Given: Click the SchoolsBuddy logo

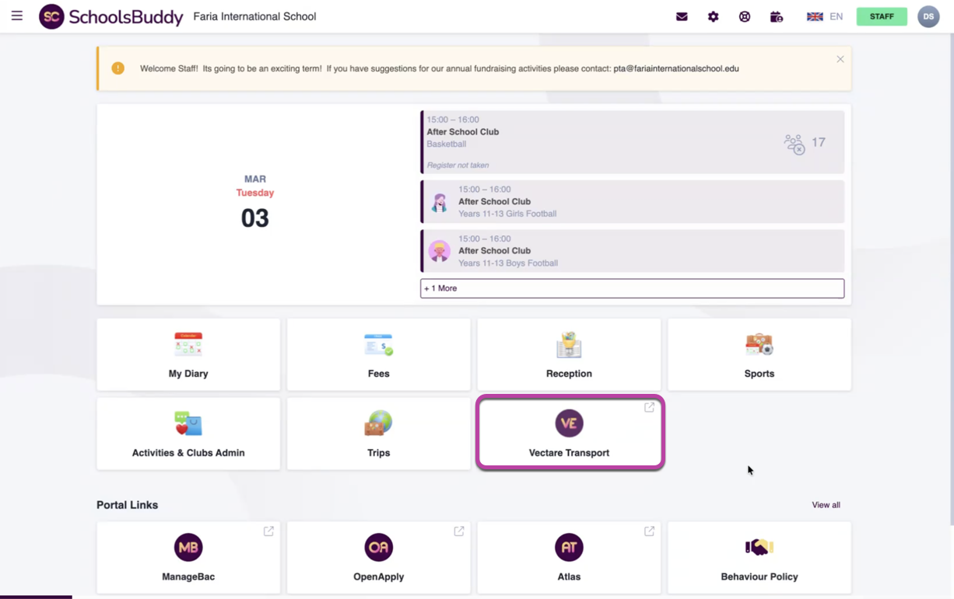Looking at the screenshot, I should [x=111, y=16].
